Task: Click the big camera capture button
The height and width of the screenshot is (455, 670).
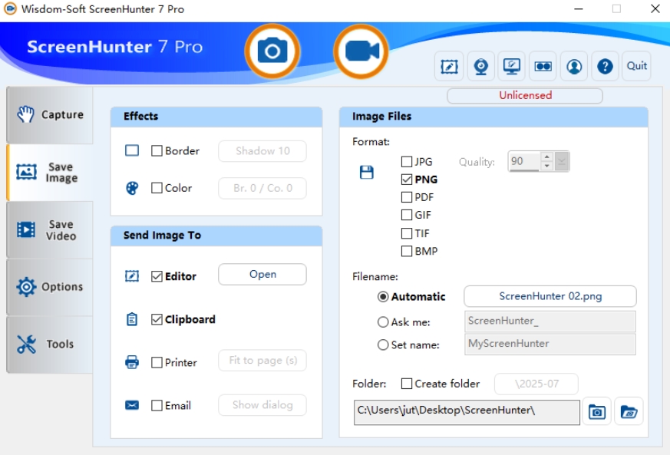Action: (x=272, y=51)
